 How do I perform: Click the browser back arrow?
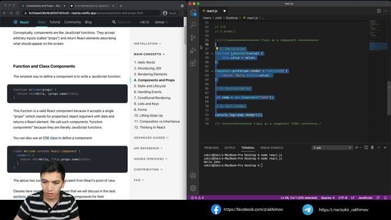click(x=4, y=13)
